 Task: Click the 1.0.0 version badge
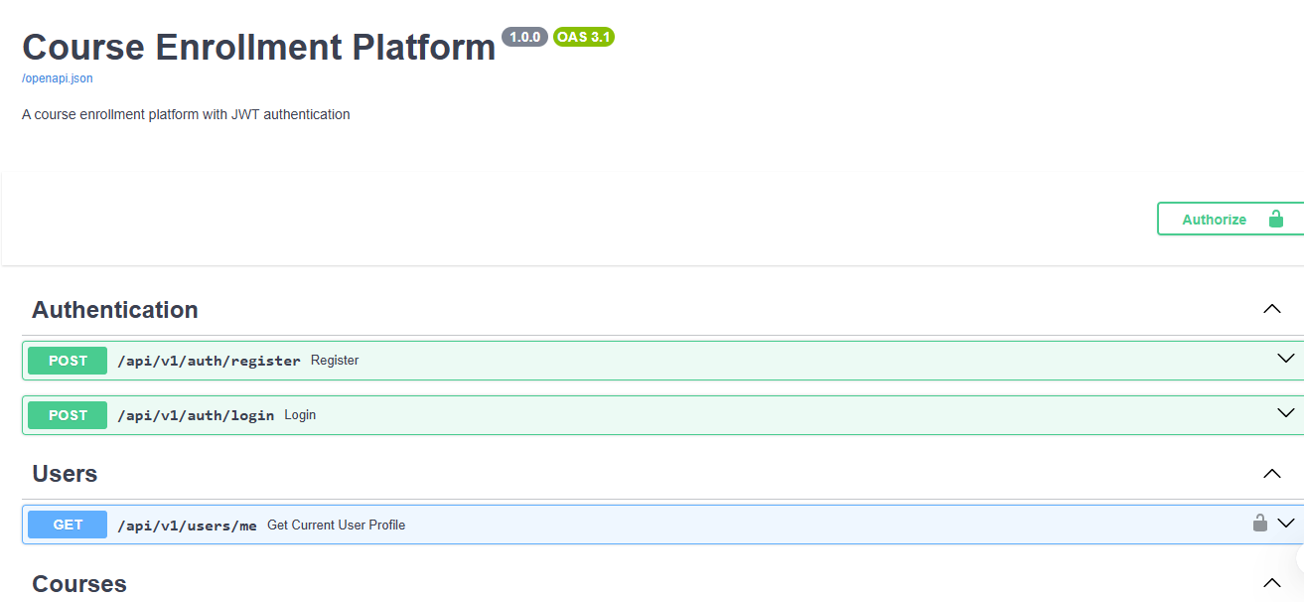pyautogui.click(x=524, y=37)
